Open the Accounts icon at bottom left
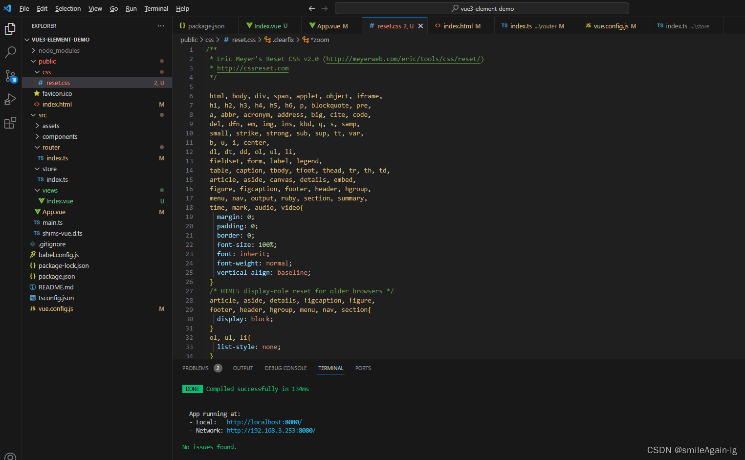The width and height of the screenshot is (745, 460). [10, 457]
